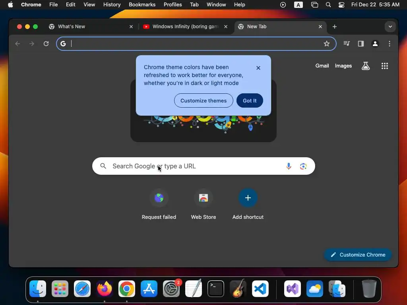Close the What's New tab
This screenshot has width=407, height=305.
tap(131, 27)
